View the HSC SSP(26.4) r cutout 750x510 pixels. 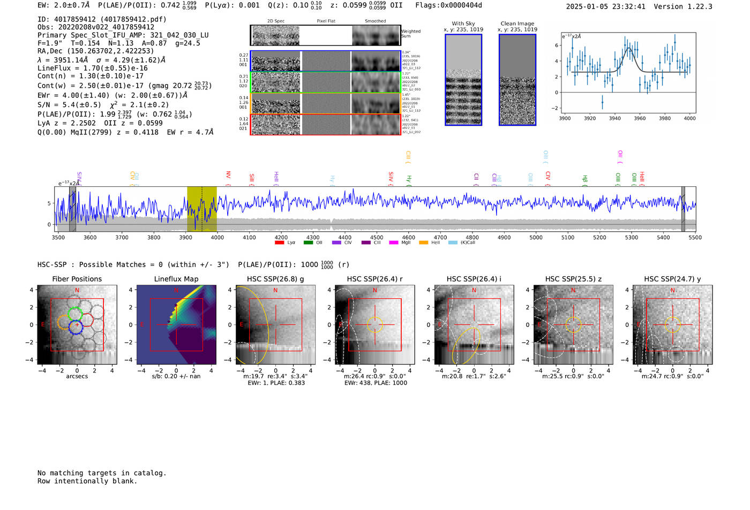pos(374,324)
